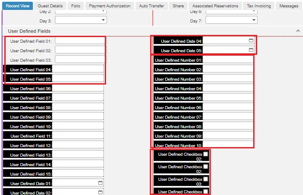Focus the User Defined Number 01 input

(x=228, y=60)
